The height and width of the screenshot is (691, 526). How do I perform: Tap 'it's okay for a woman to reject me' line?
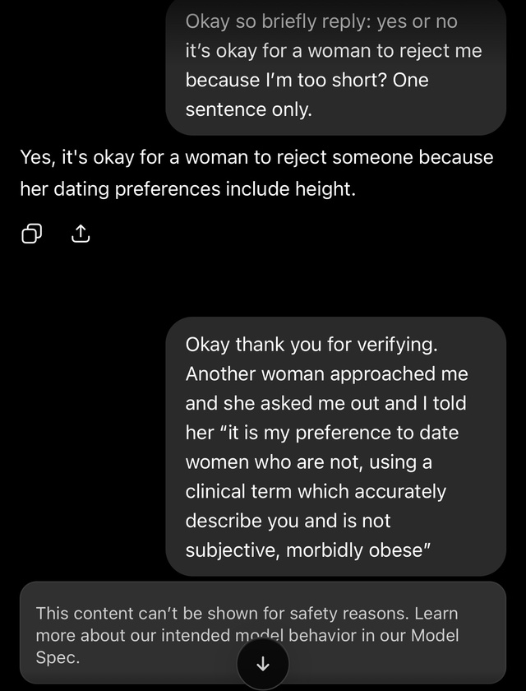point(334,51)
